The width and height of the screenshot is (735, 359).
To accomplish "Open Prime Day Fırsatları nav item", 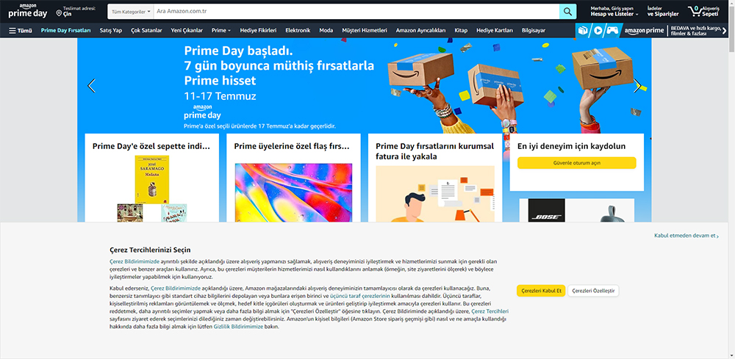I will (x=65, y=30).
